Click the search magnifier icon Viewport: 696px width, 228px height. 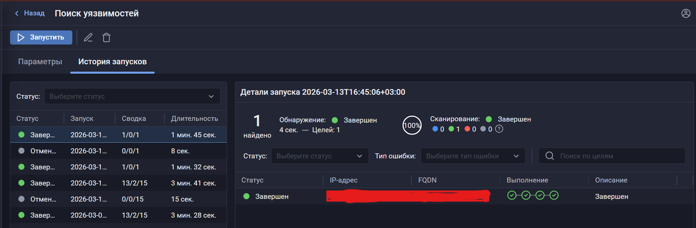(x=549, y=156)
